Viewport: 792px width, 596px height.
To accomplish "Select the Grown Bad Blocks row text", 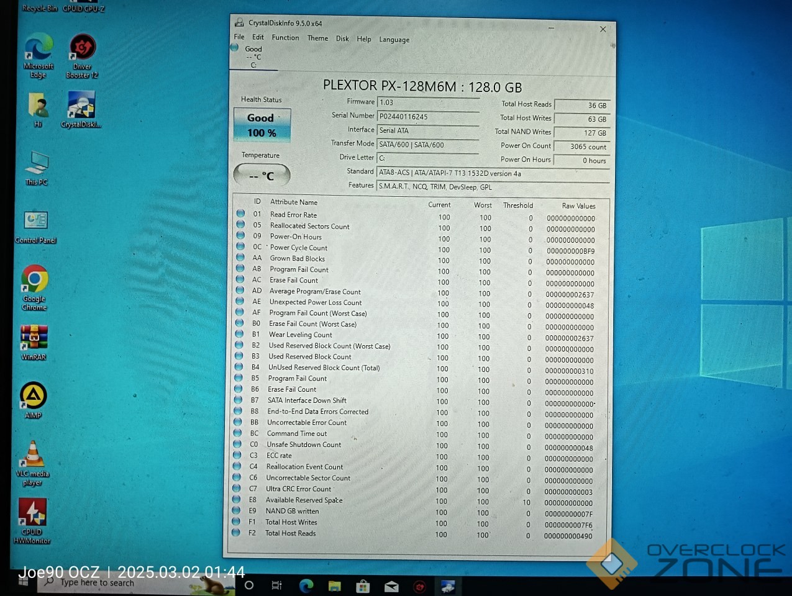I will 298,258.
